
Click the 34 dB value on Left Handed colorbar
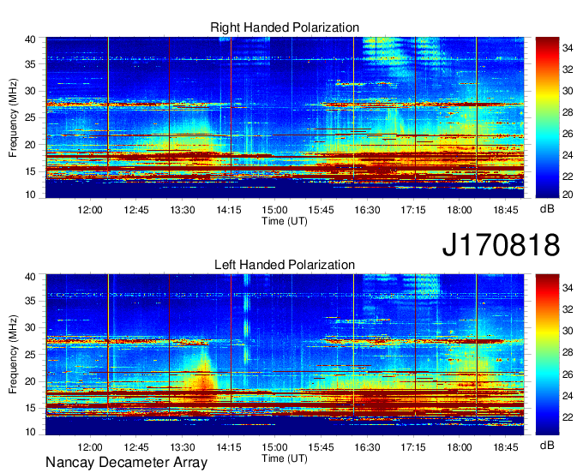pos(568,288)
